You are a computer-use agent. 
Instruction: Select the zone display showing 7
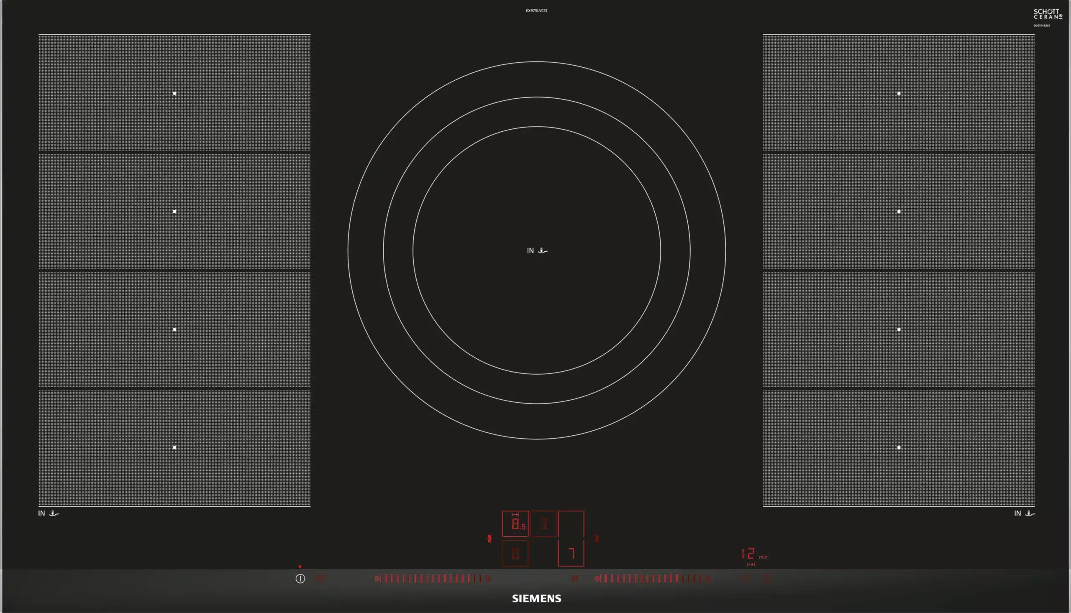coord(571,553)
